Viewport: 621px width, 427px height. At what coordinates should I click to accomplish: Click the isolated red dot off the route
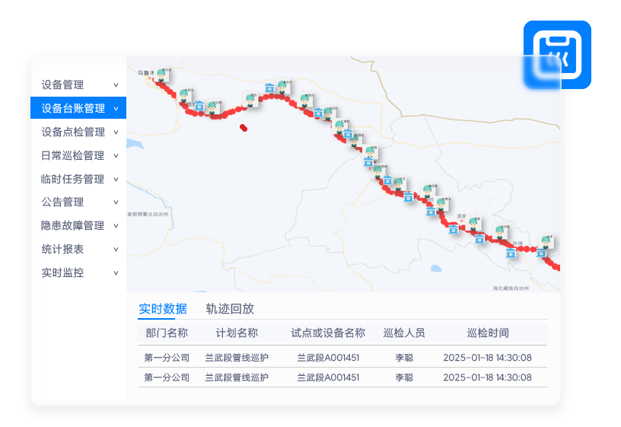click(244, 128)
